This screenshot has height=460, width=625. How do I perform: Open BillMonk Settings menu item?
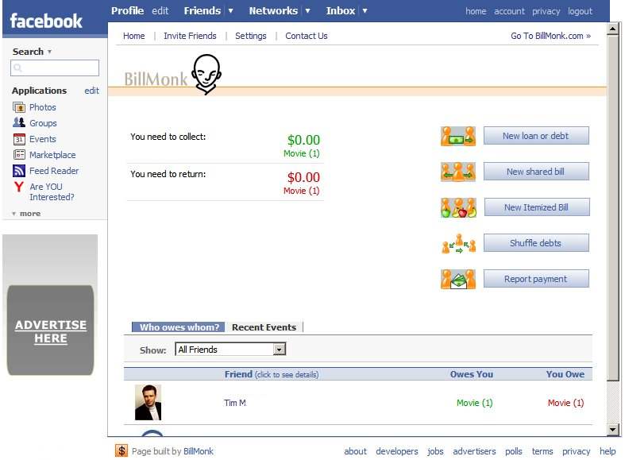click(x=251, y=36)
